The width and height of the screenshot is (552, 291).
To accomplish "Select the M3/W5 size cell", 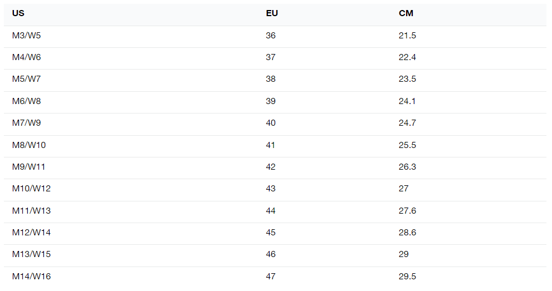I will point(26,36).
